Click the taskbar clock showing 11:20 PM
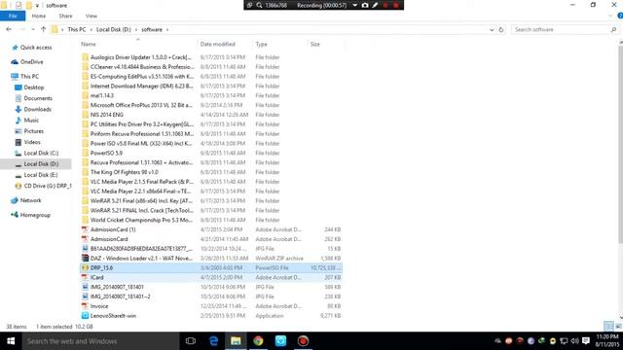The height and width of the screenshot is (350, 623). click(607, 341)
